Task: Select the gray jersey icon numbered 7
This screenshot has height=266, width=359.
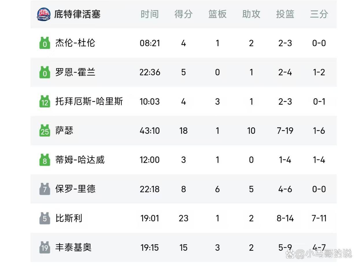Action: click(45, 189)
